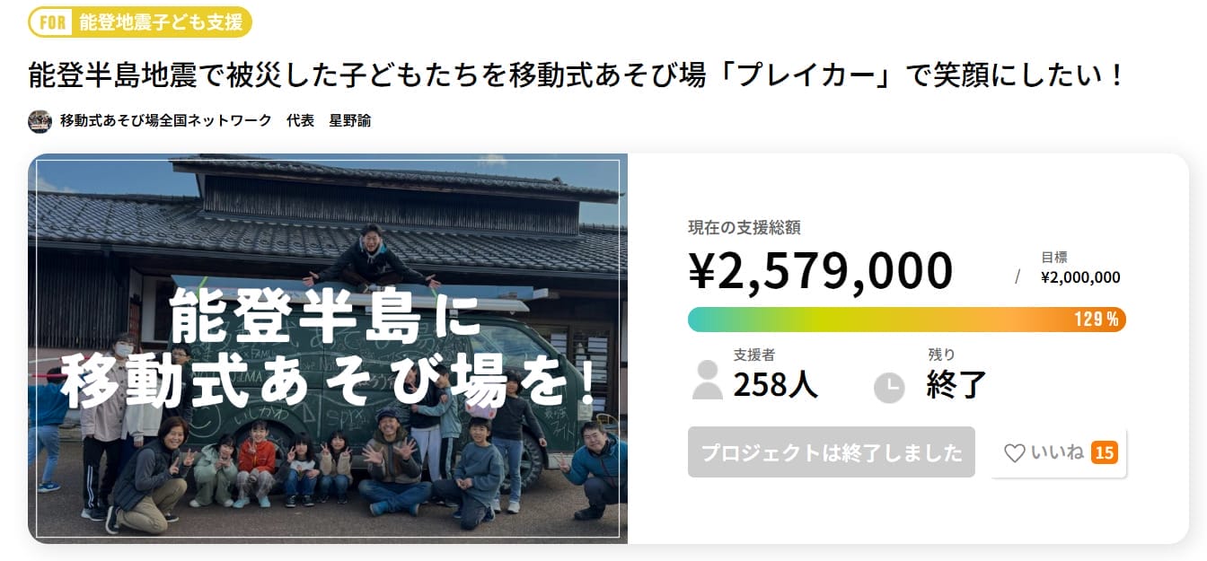Viewport: 1207px width, 561px height.
Task: Click the 129% progress label
Action: 1096,320
